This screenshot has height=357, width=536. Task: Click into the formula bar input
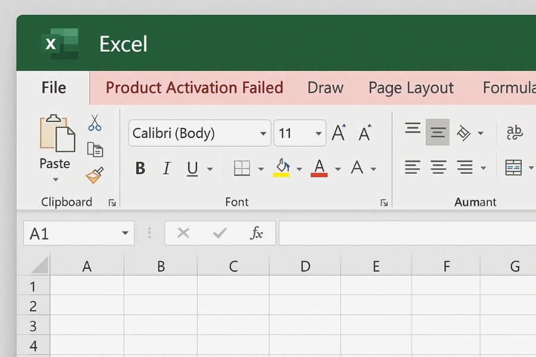pyautogui.click(x=407, y=233)
